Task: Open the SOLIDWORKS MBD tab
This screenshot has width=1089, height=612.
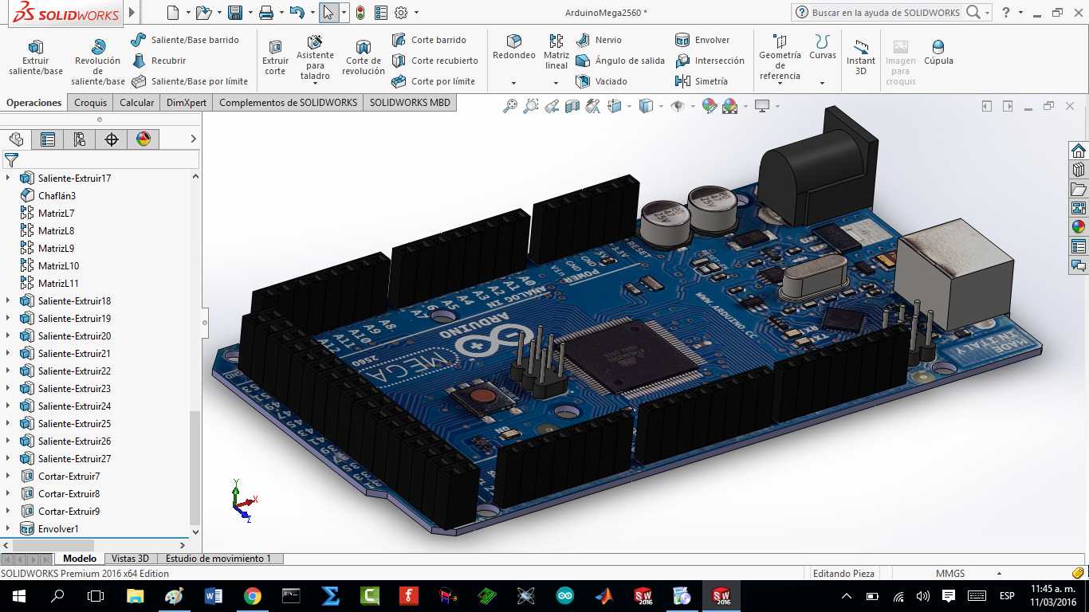Action: [x=410, y=103]
